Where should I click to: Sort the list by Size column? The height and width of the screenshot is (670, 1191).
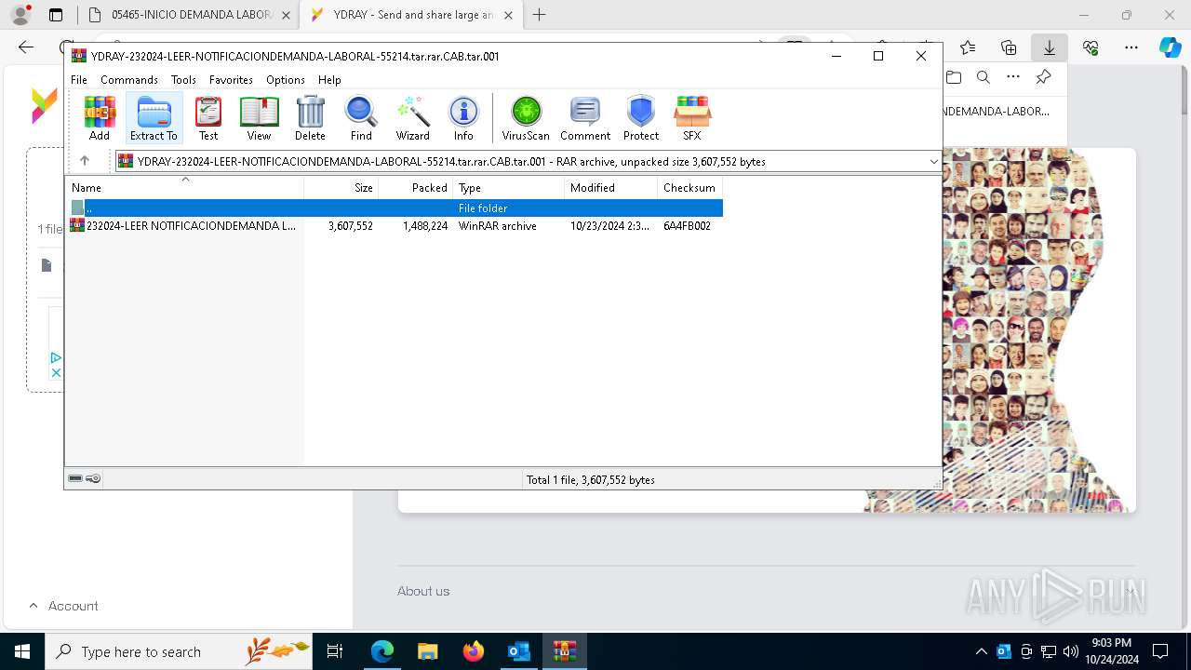(341, 188)
